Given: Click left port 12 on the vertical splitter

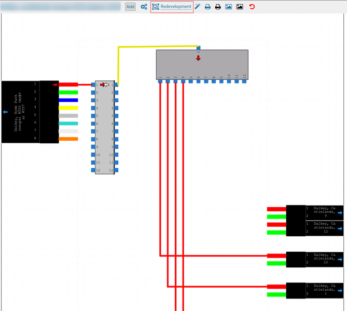Looking at the screenshot, I should pos(93,170).
